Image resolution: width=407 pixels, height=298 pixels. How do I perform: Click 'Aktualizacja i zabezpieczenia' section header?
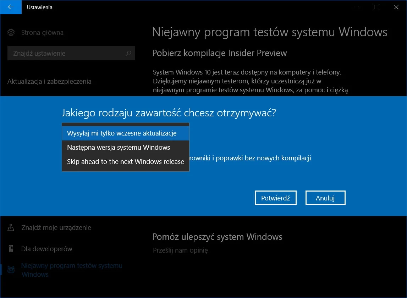(49, 82)
